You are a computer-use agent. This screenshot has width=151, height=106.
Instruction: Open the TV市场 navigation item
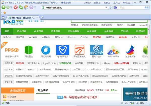point(125,31)
